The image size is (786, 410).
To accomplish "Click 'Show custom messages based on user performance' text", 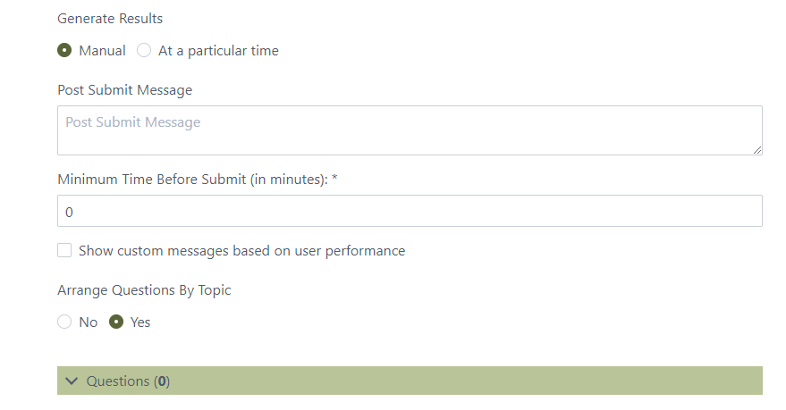I will coord(241,251).
